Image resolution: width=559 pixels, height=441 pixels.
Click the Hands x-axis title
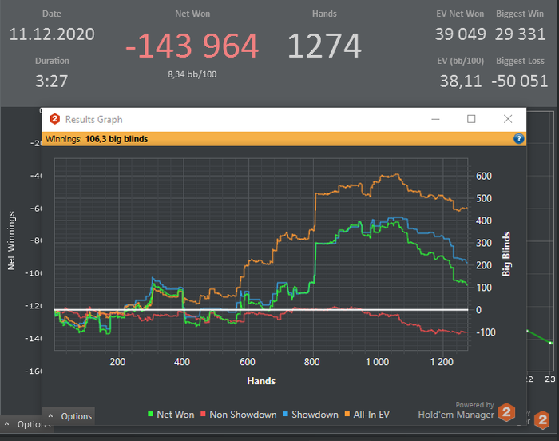(261, 381)
